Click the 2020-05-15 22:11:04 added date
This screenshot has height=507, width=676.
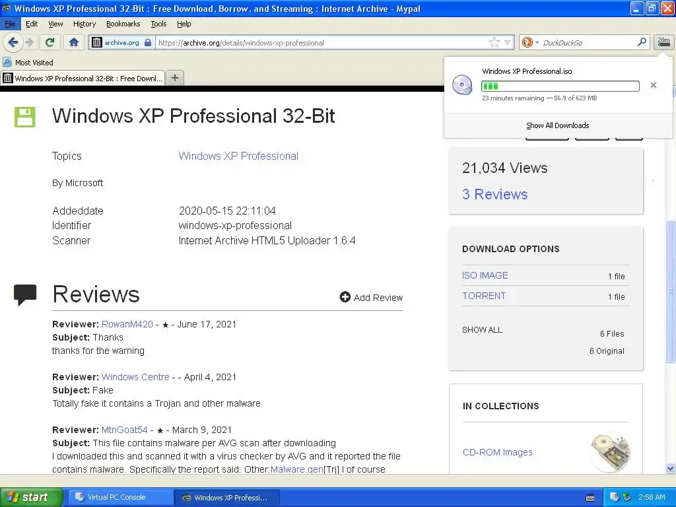[227, 211]
